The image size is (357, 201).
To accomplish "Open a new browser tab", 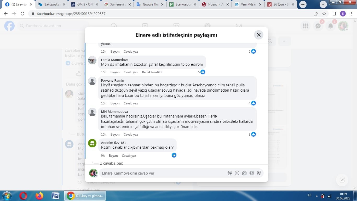I will point(303,4).
